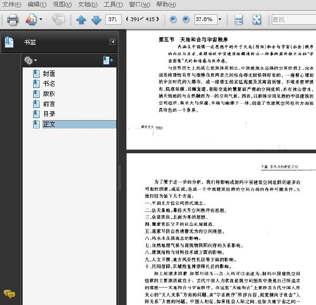Viewport: 316px width, 305px height.
Task: Click the bookmark icon next to 正文
Action: click(36, 124)
